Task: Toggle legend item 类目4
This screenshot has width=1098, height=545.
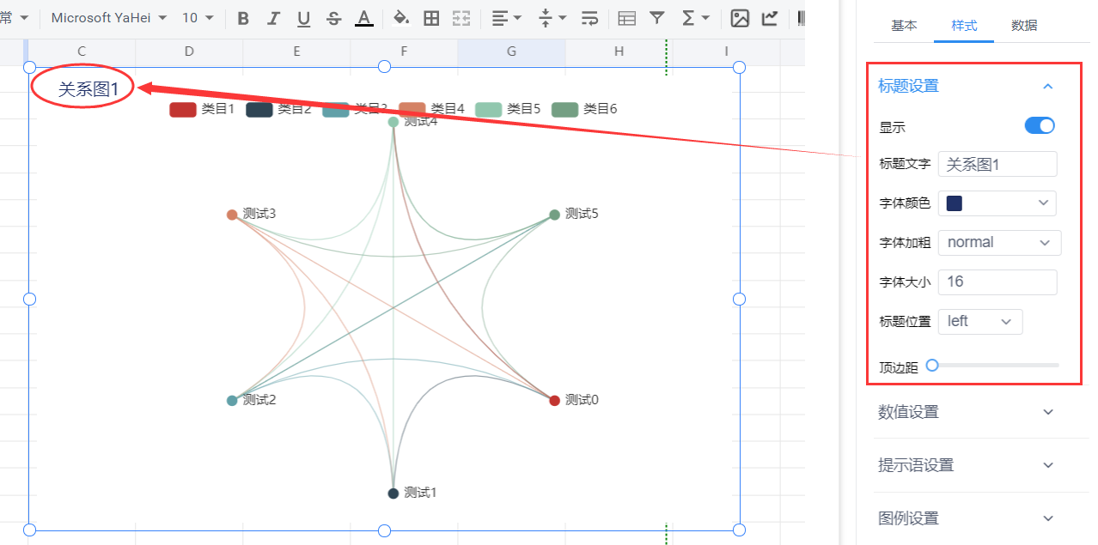Action: (431, 109)
